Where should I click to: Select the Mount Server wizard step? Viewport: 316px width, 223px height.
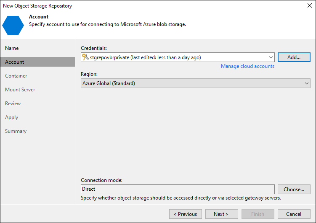pyautogui.click(x=20, y=90)
